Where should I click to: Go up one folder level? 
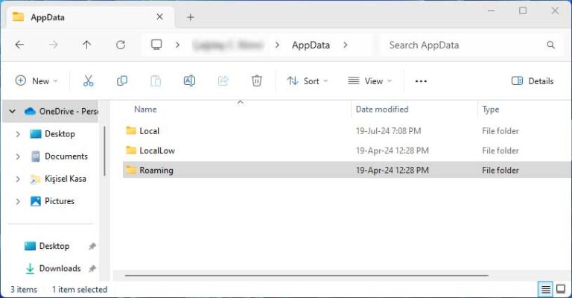pos(87,45)
